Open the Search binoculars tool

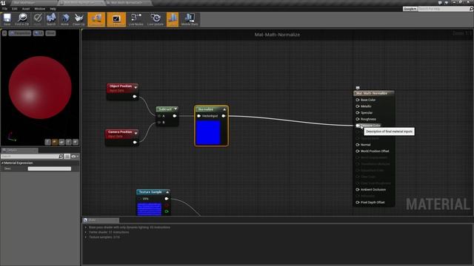(51, 19)
